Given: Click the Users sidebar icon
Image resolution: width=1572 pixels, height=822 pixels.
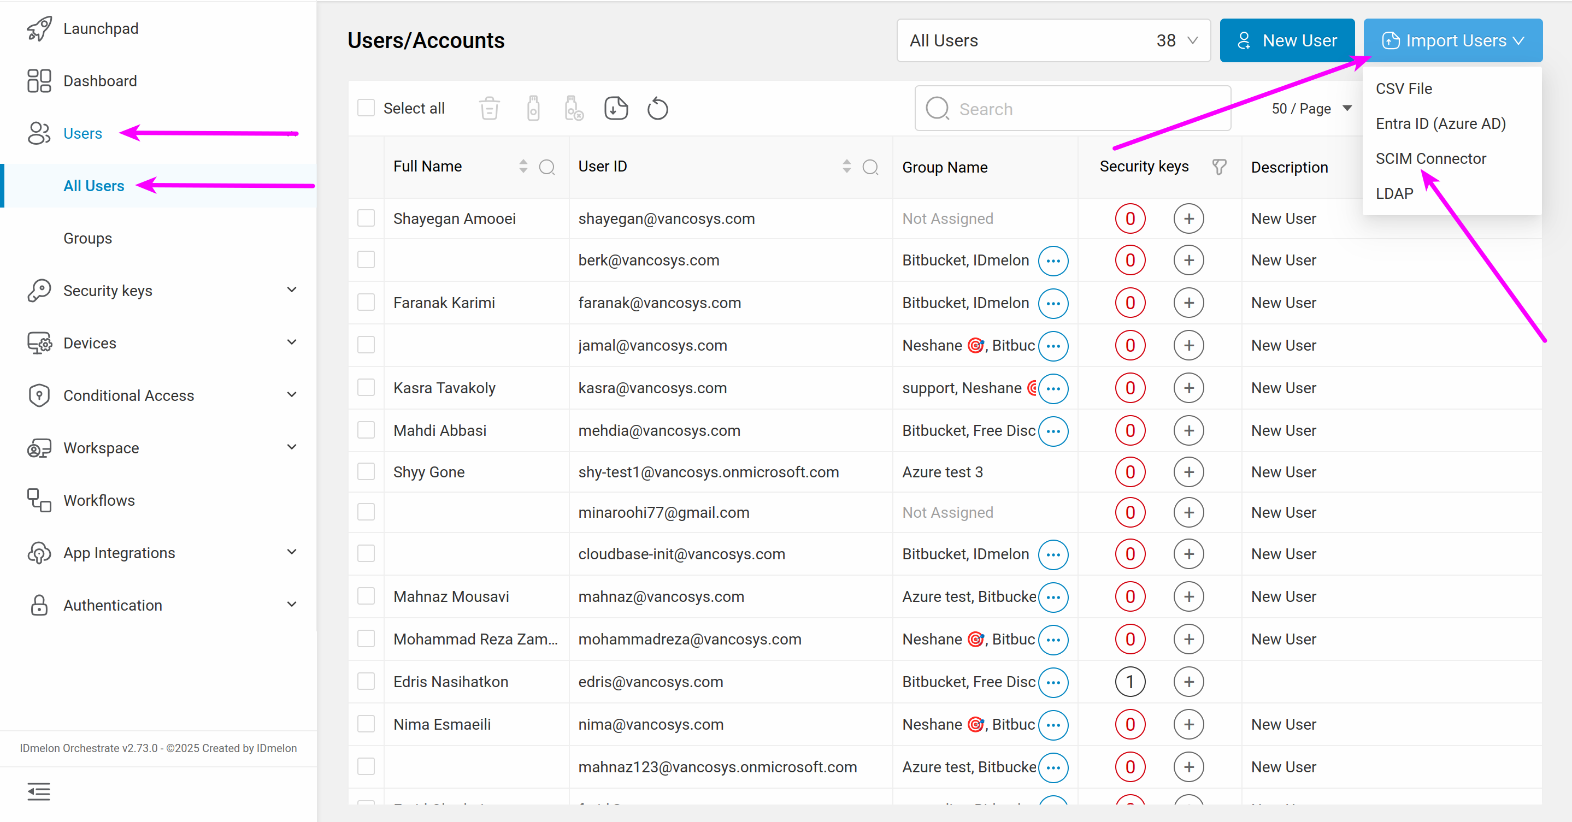Looking at the screenshot, I should click(39, 133).
